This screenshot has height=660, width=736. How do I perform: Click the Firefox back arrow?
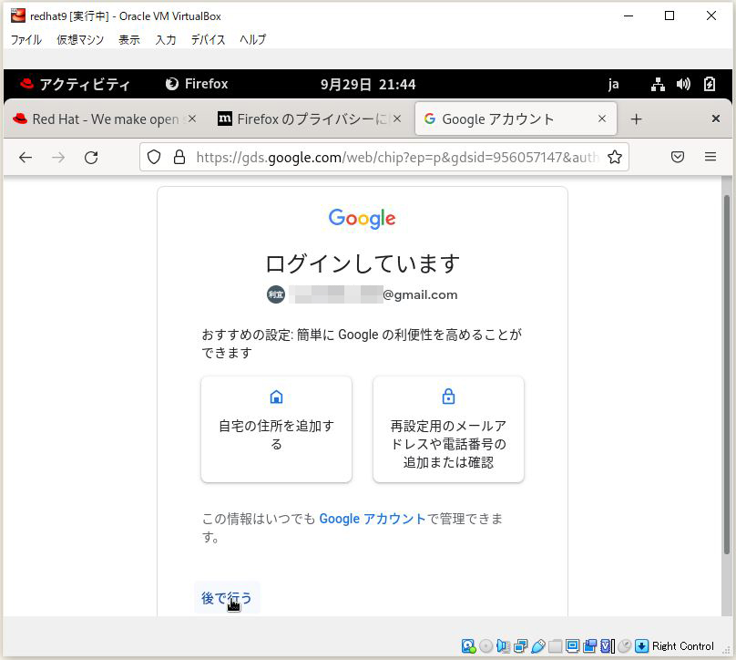coord(26,158)
